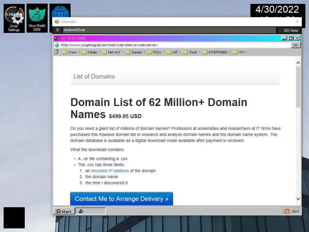Open the encoded IP address link
The height and width of the screenshot is (232, 309).
[x=110, y=171]
